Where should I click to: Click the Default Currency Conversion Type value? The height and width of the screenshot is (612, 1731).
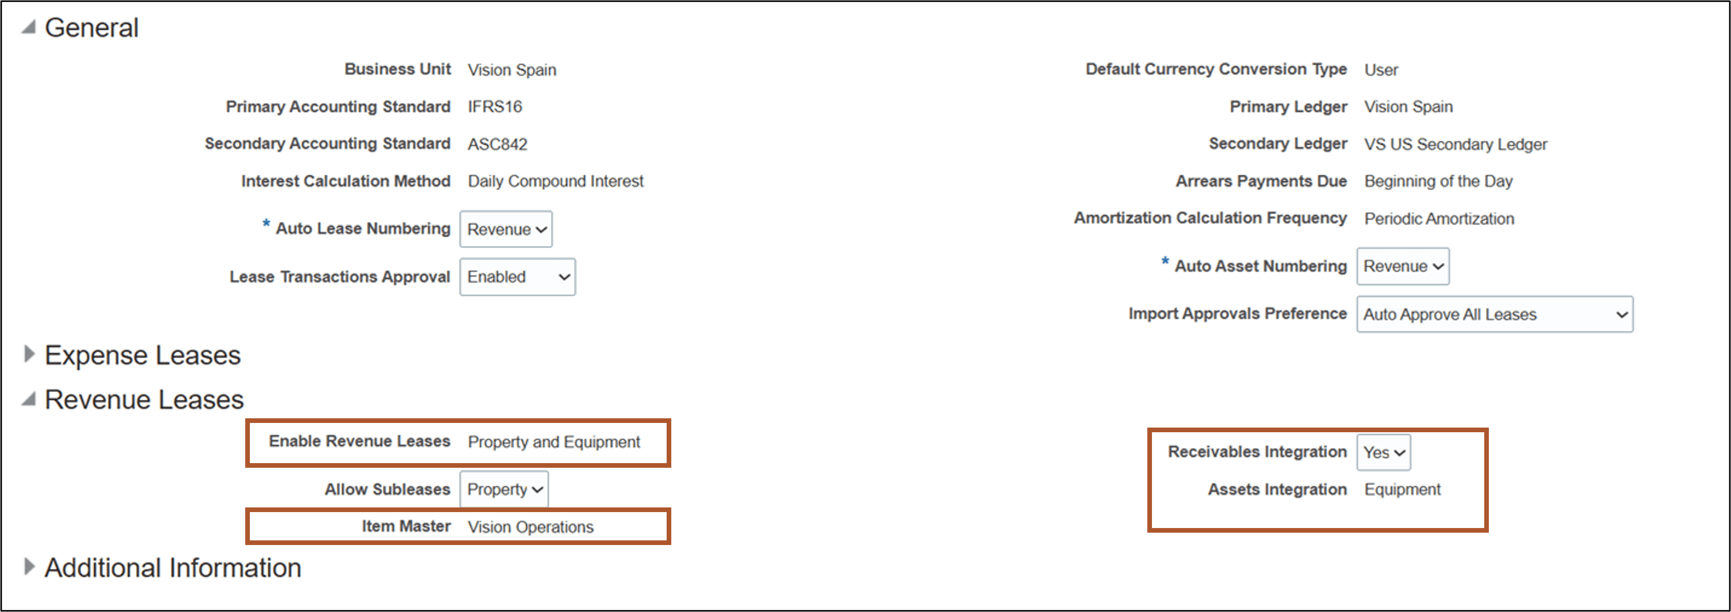coord(1382,69)
